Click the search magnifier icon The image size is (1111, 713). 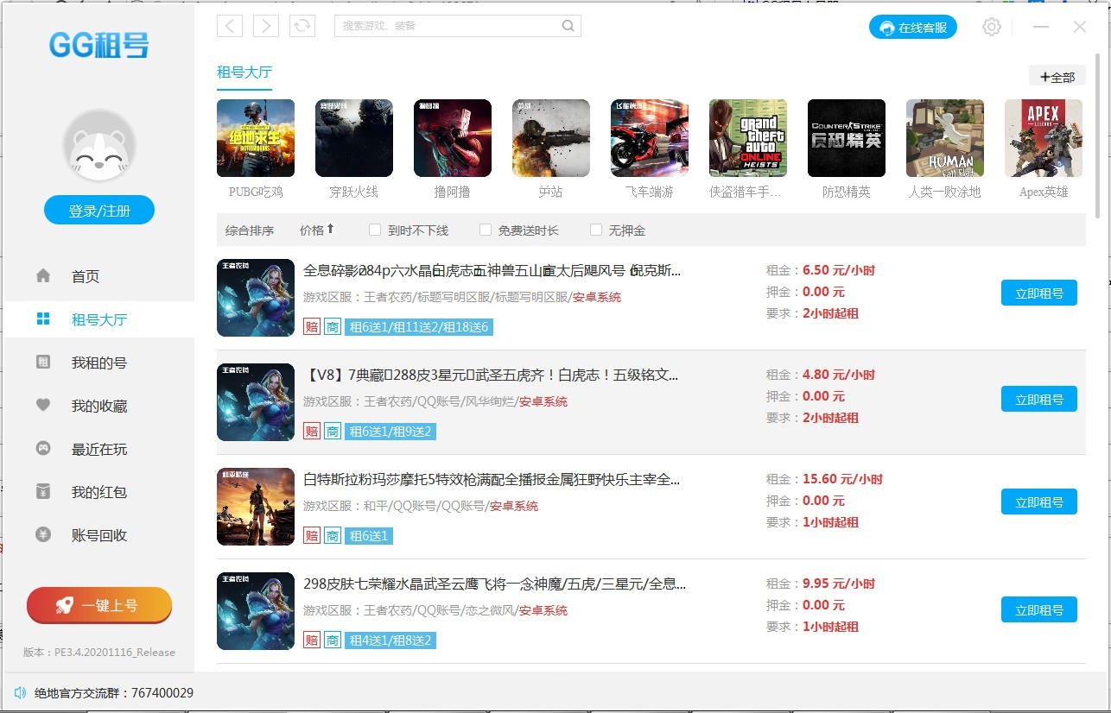(x=568, y=26)
